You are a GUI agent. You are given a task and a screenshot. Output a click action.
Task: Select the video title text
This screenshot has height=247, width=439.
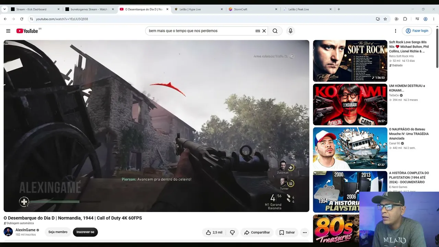coord(73,218)
